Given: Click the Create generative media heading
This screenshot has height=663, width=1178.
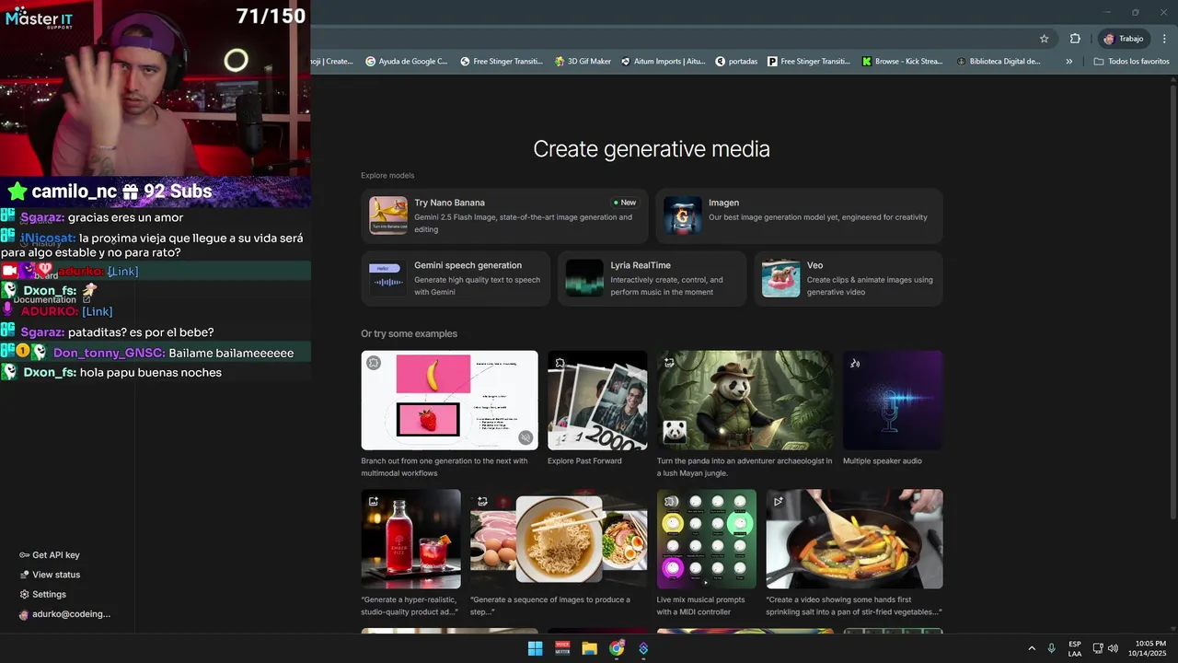Looking at the screenshot, I should pyautogui.click(x=652, y=149).
